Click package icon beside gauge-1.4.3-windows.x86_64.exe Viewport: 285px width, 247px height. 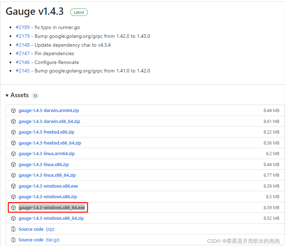coord(13,207)
